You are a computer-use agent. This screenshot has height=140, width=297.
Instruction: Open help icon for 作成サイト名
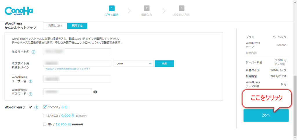(34, 52)
